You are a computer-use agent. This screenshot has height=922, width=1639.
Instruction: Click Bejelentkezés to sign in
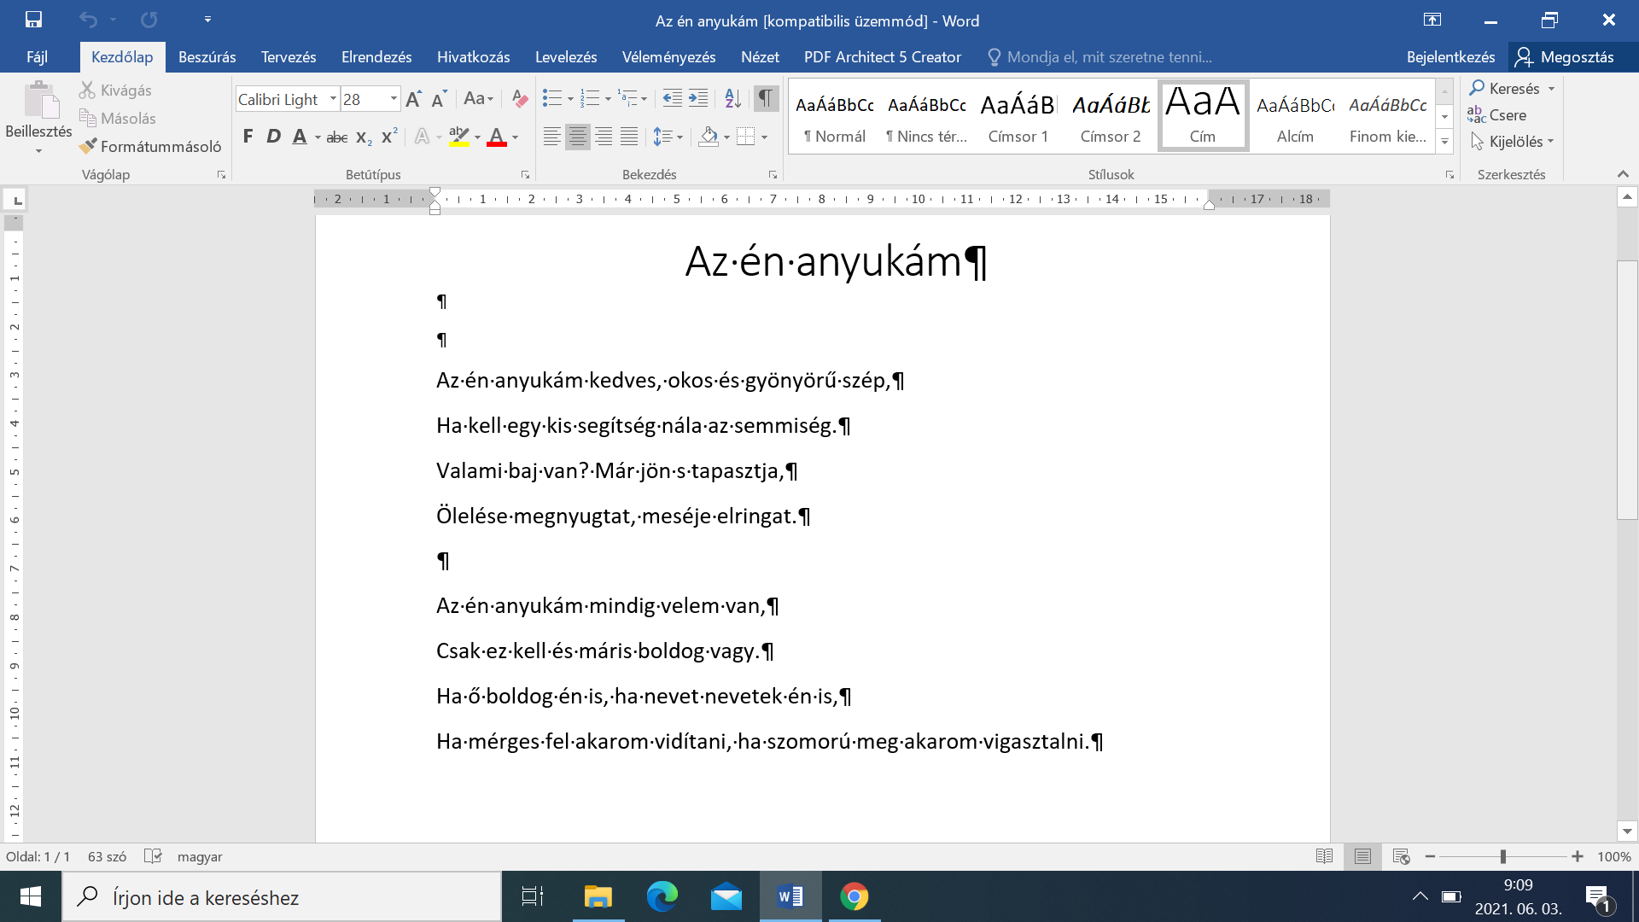1450,57
